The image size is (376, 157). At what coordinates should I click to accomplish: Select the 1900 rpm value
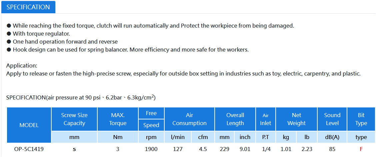[x=151, y=149]
